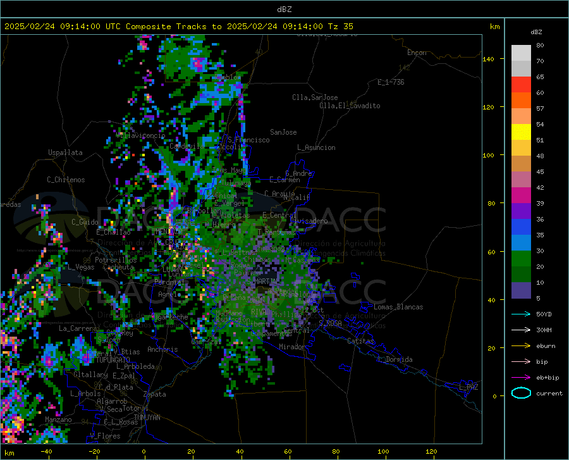The height and width of the screenshot is (460, 569).
Task: Click the Divisadero map label
Action: [309, 221]
